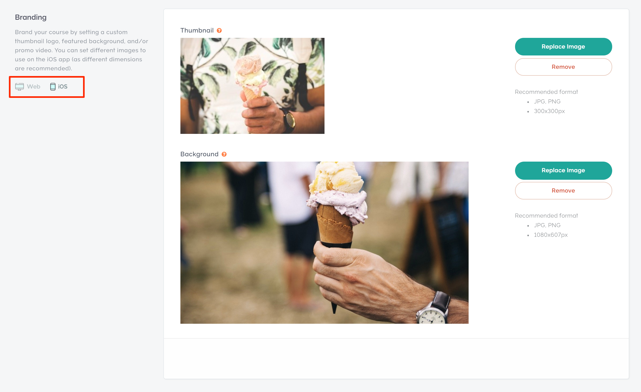Switch to the Web branding tab
This screenshot has width=641, height=392.
[28, 87]
